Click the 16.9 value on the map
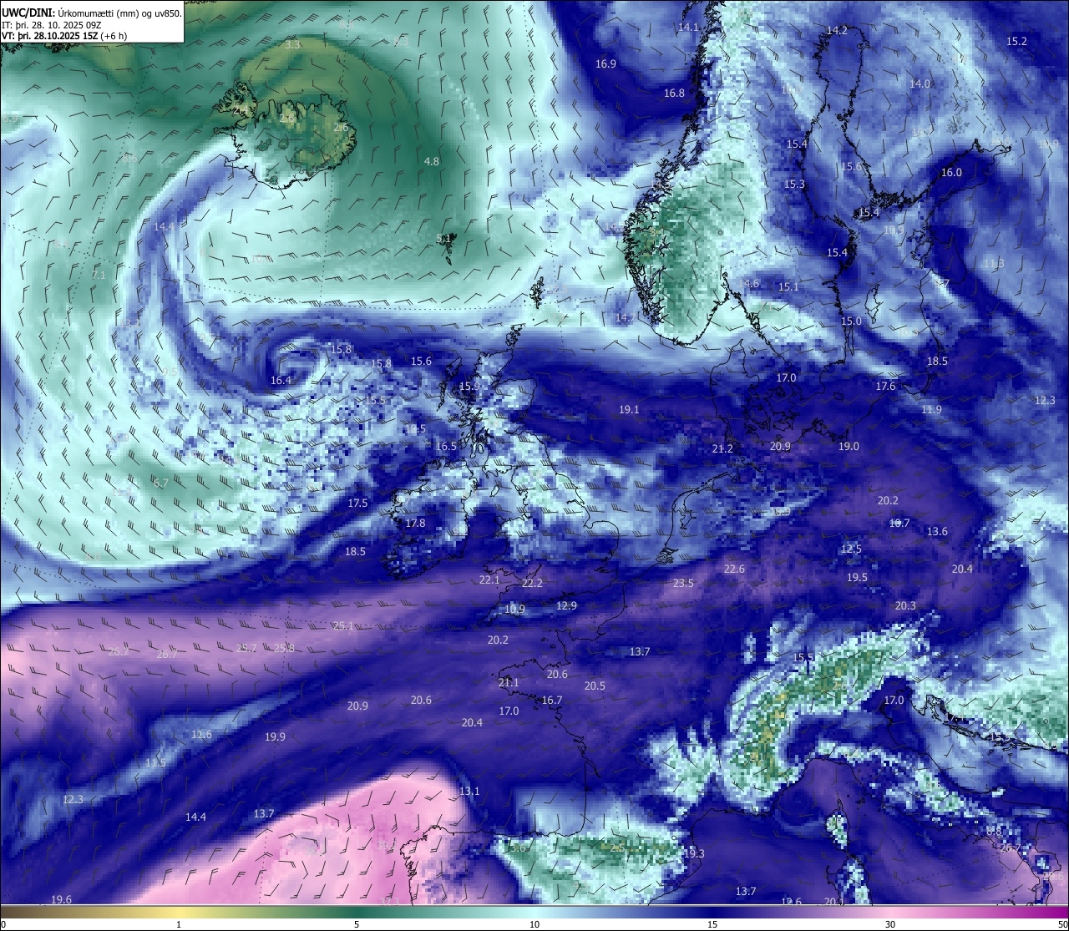Viewport: 1069px width, 931px height. click(x=605, y=64)
